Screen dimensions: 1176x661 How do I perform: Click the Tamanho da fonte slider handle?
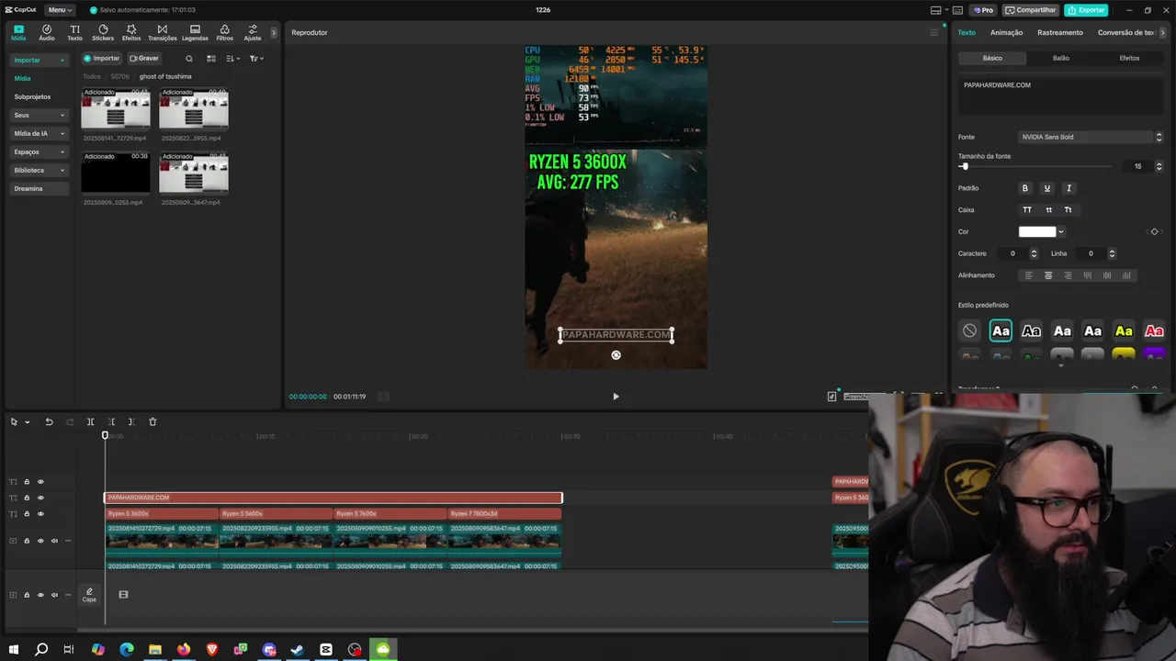tap(964, 166)
